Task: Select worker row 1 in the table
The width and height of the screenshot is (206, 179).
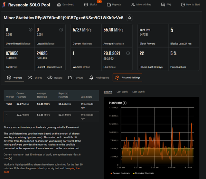Action: [x=51, y=117]
